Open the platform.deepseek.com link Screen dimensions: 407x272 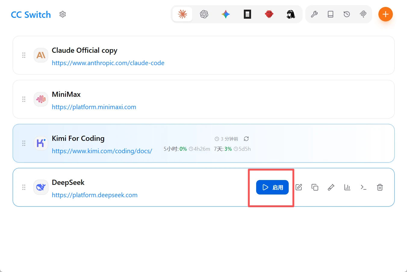click(95, 195)
